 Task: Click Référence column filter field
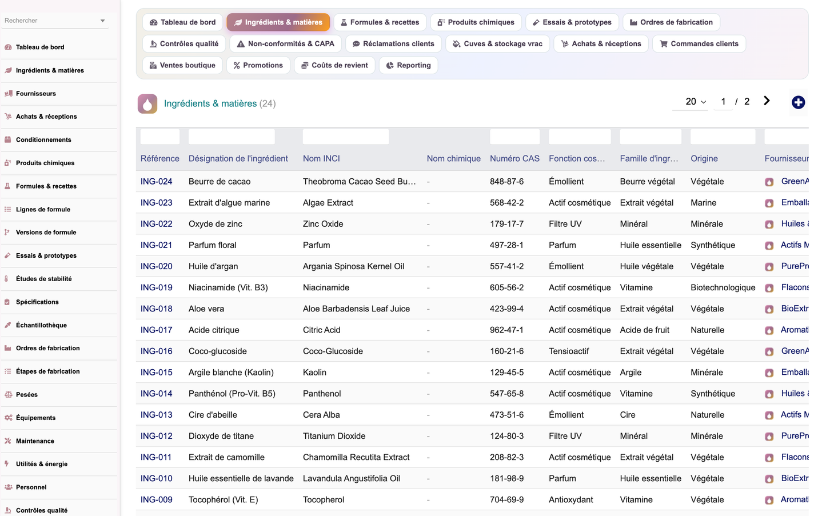pos(160,137)
